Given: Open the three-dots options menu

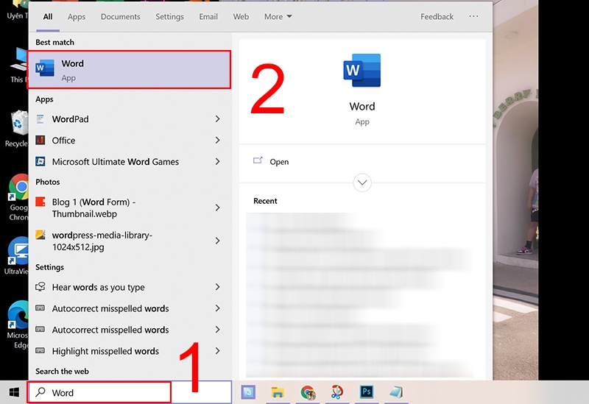Looking at the screenshot, I should tap(473, 16).
